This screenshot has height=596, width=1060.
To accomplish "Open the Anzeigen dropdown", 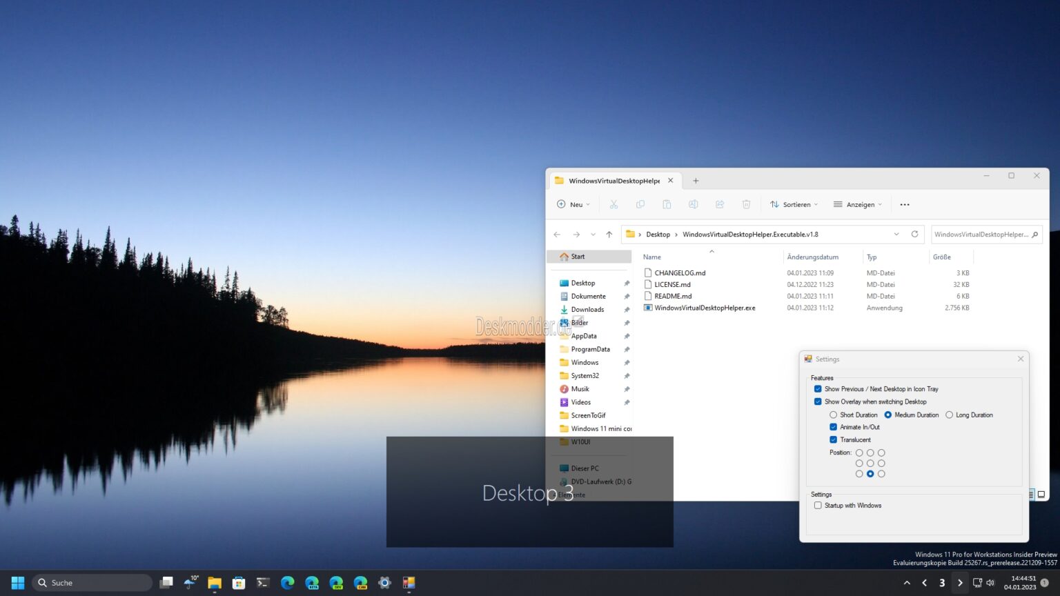I will [x=857, y=204].
